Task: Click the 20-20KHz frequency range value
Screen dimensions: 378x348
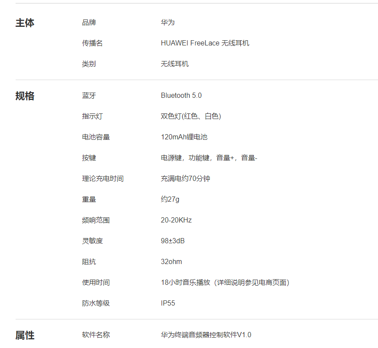Action: [x=176, y=220]
